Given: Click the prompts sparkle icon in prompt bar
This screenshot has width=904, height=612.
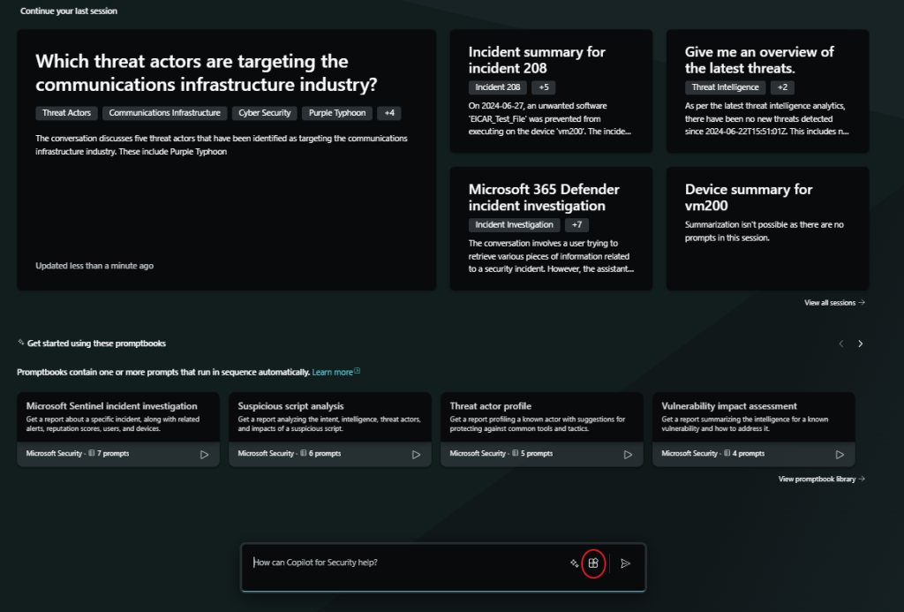Looking at the screenshot, I should [574, 563].
